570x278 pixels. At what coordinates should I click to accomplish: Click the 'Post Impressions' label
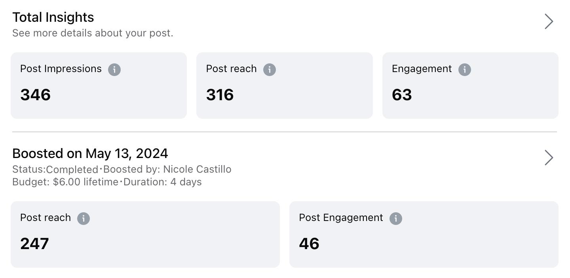61,69
